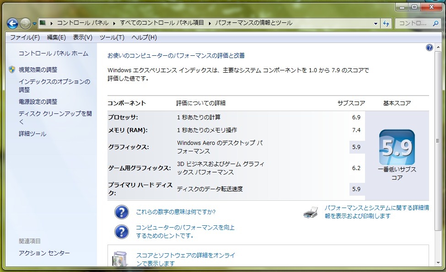Click the question icon beside performance tips

click(x=121, y=232)
